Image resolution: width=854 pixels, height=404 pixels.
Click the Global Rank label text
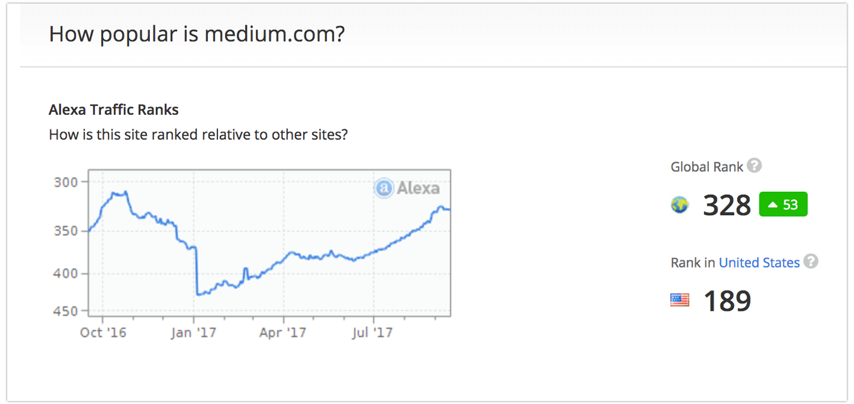pyautogui.click(x=707, y=167)
